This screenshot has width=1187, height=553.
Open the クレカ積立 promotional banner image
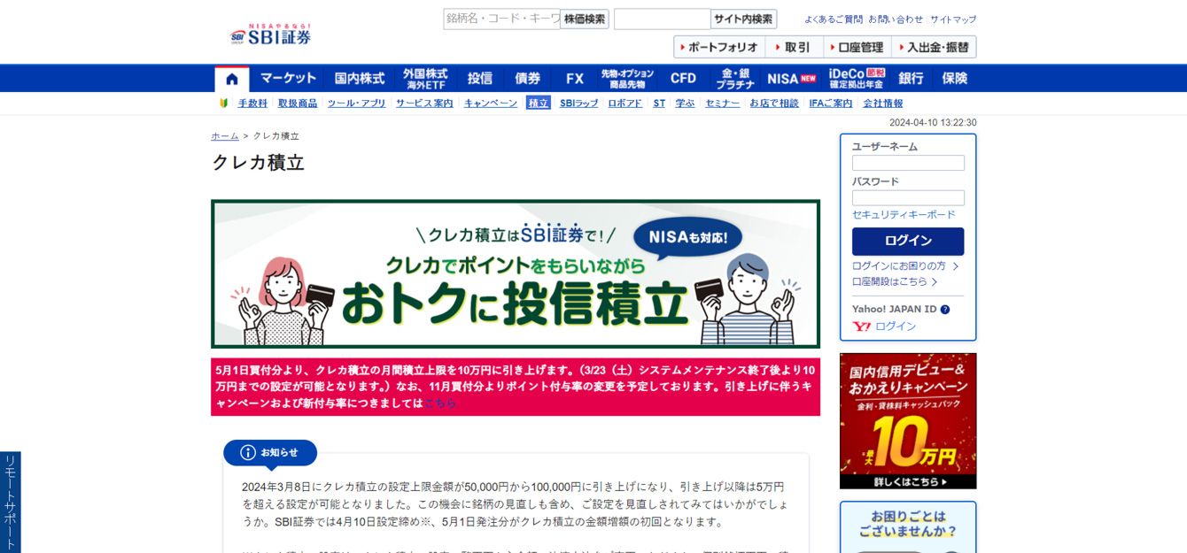coord(516,273)
